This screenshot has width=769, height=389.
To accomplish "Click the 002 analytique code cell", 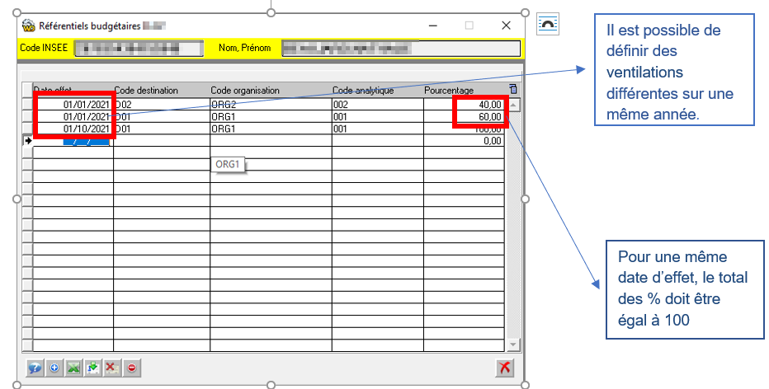I will point(378,105).
